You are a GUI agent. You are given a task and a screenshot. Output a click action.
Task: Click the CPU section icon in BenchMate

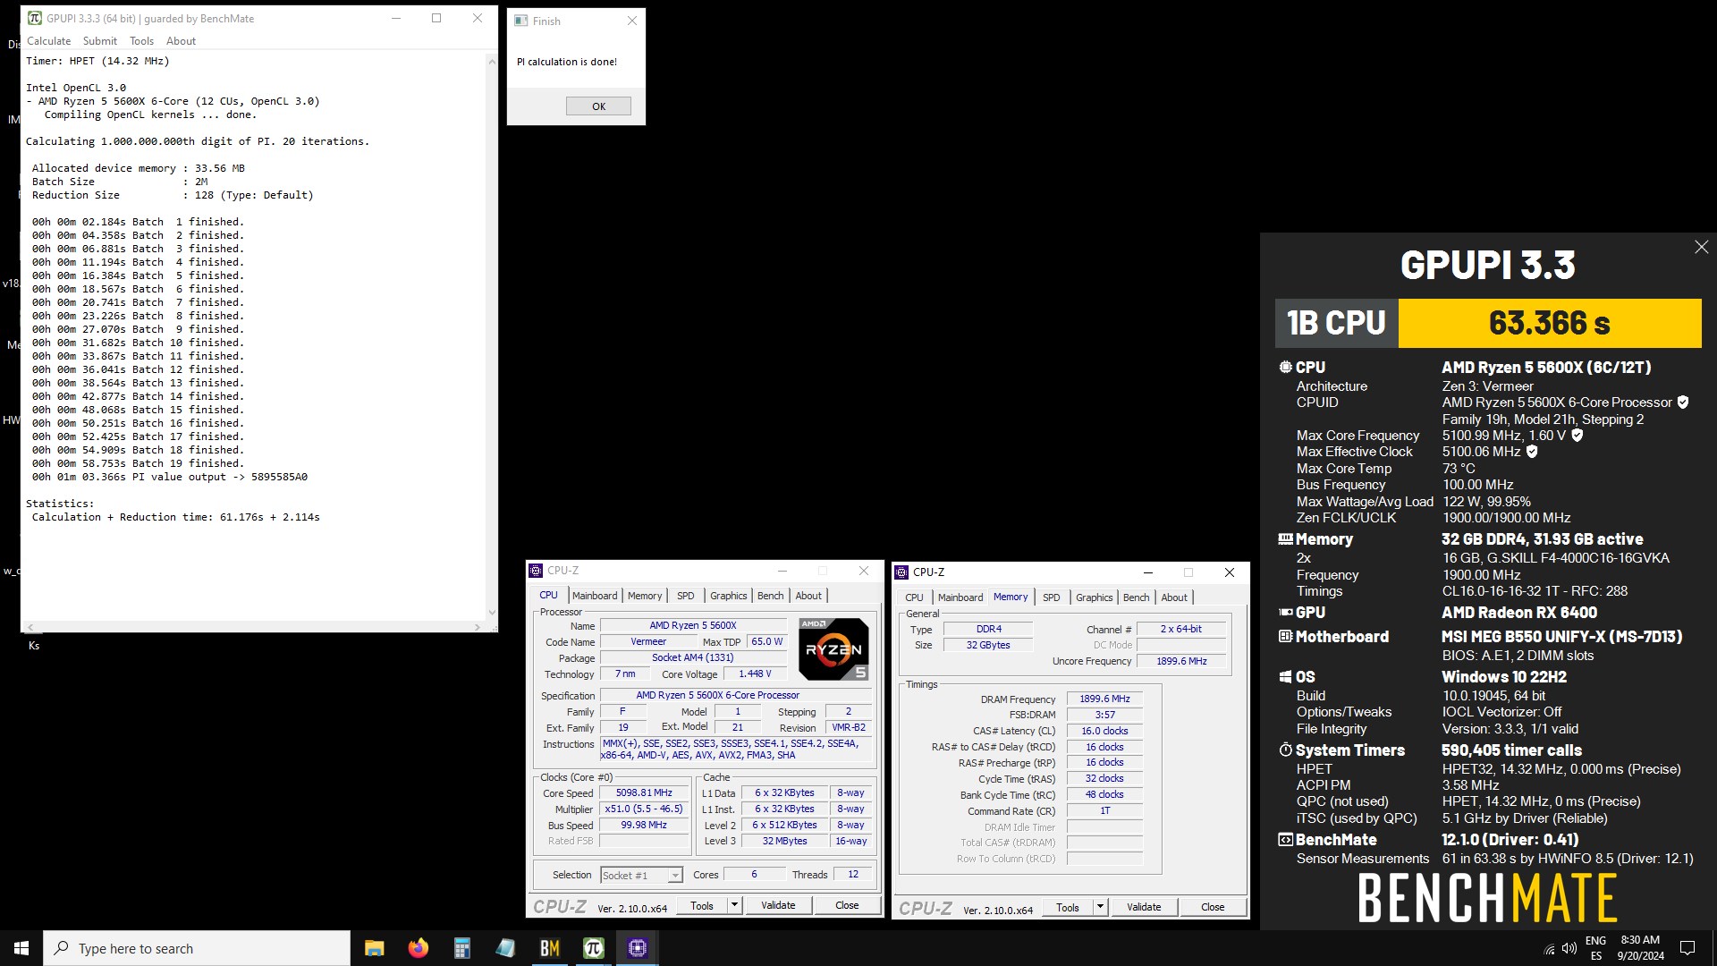(1285, 368)
